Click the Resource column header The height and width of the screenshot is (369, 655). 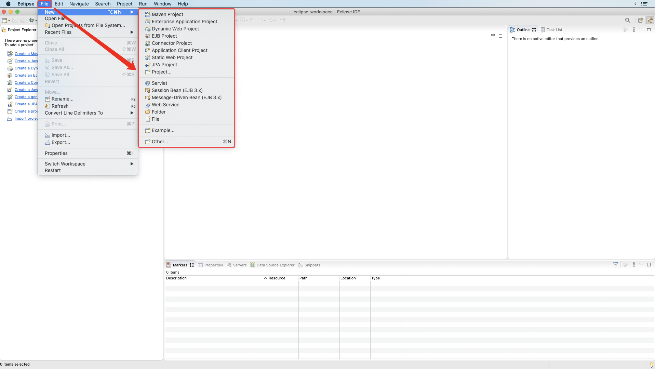tap(283, 278)
